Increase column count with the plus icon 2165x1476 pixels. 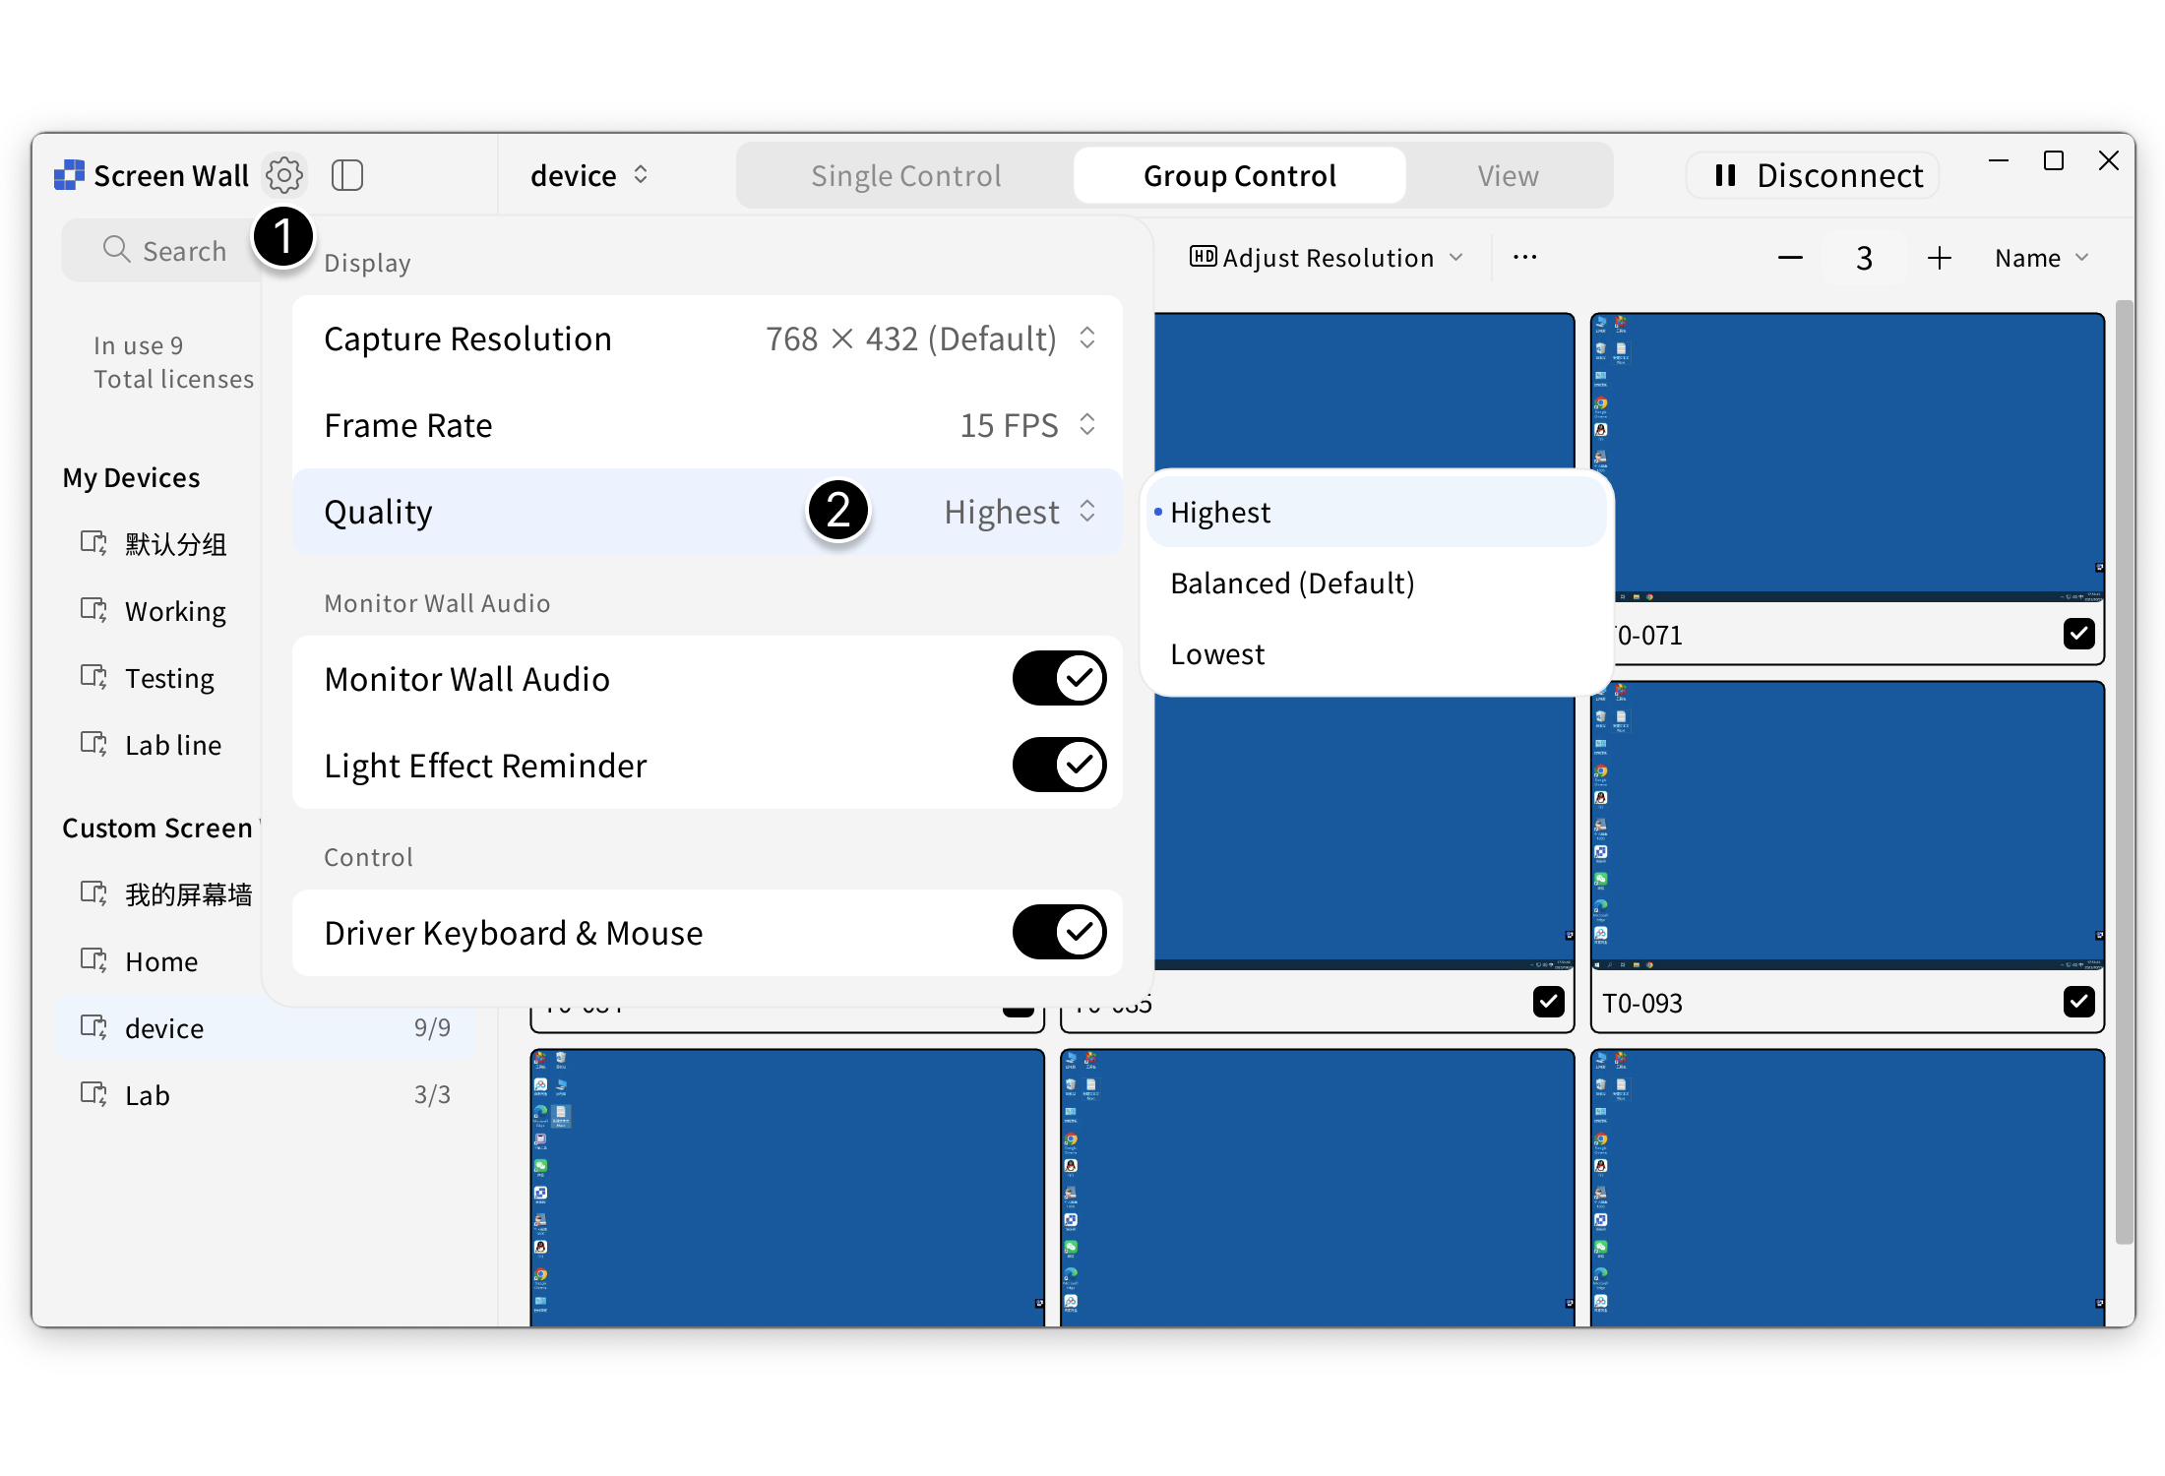click(x=1939, y=258)
